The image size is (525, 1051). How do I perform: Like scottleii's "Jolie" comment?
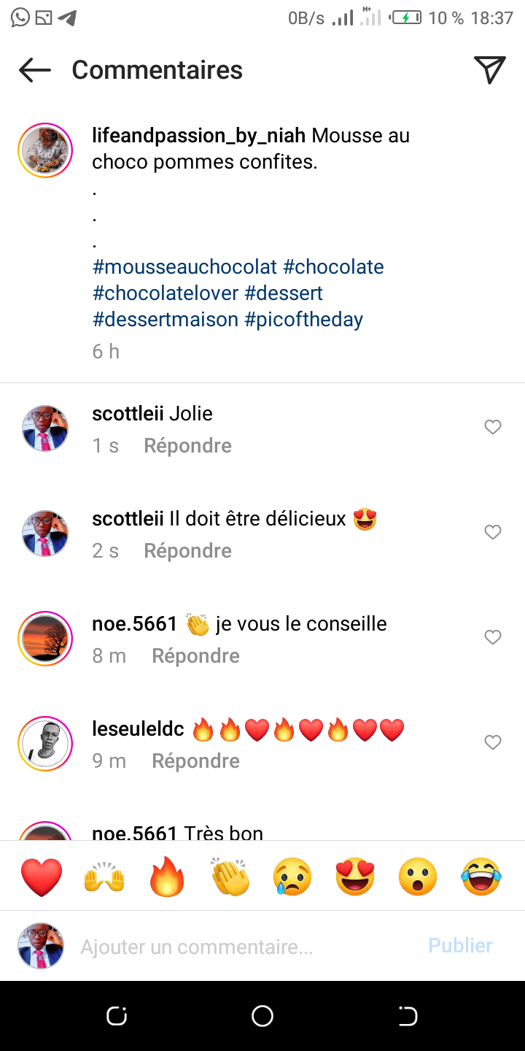[493, 427]
